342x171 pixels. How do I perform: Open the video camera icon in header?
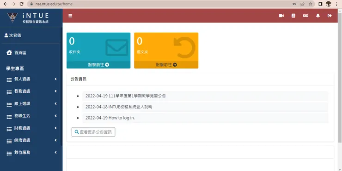tap(281, 16)
